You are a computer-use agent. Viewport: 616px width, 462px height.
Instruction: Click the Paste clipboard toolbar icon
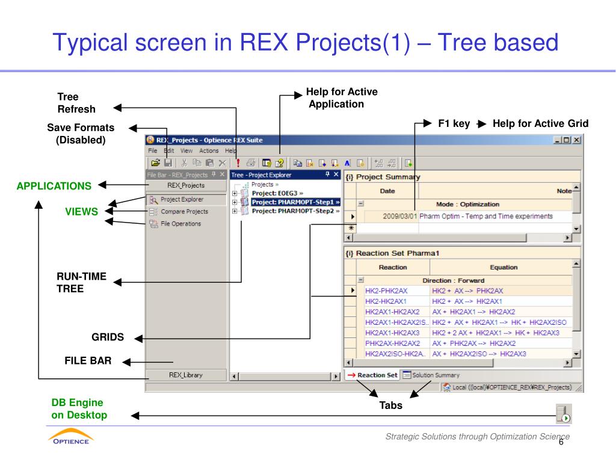pos(210,162)
